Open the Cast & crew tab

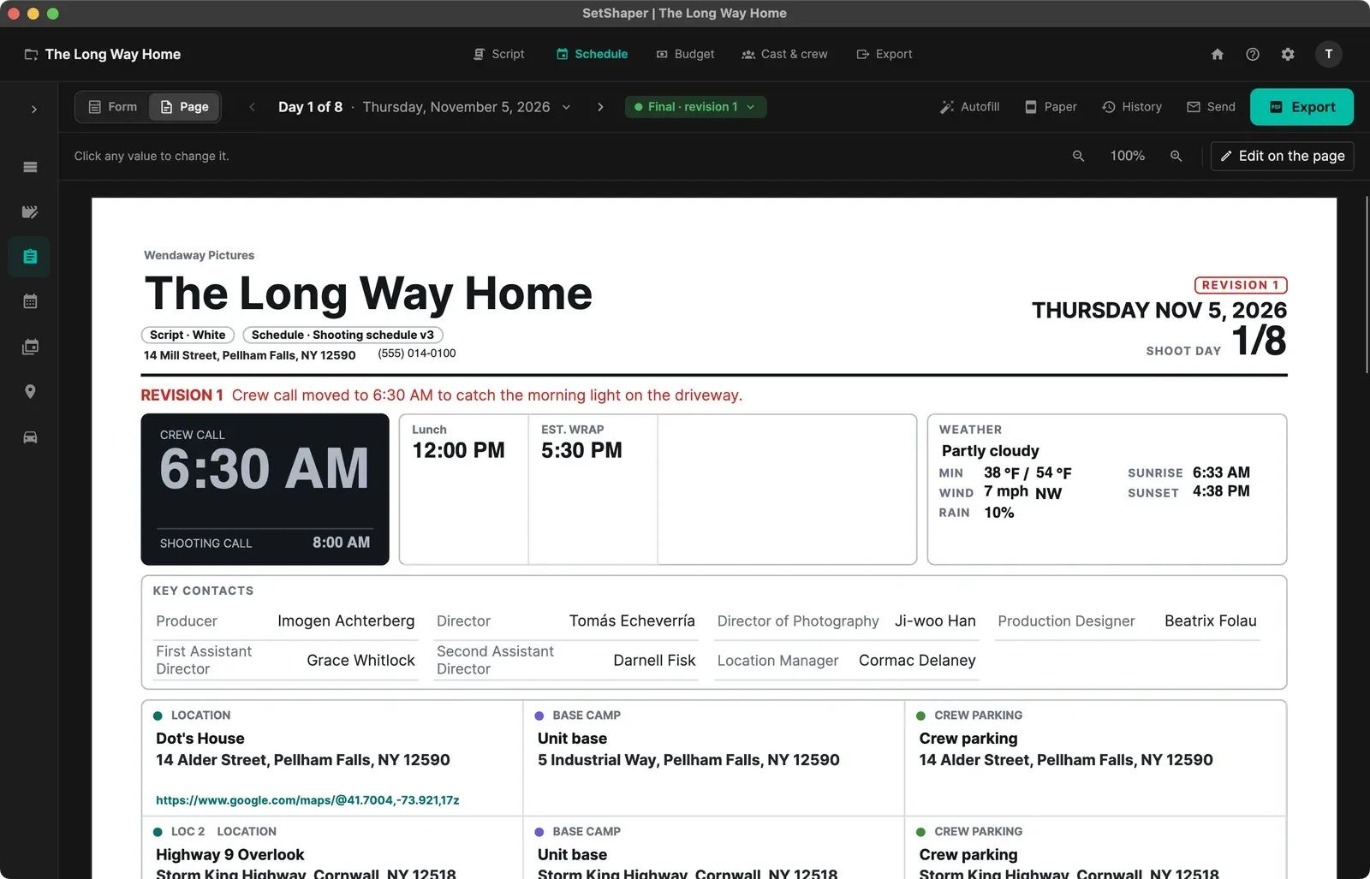784,54
